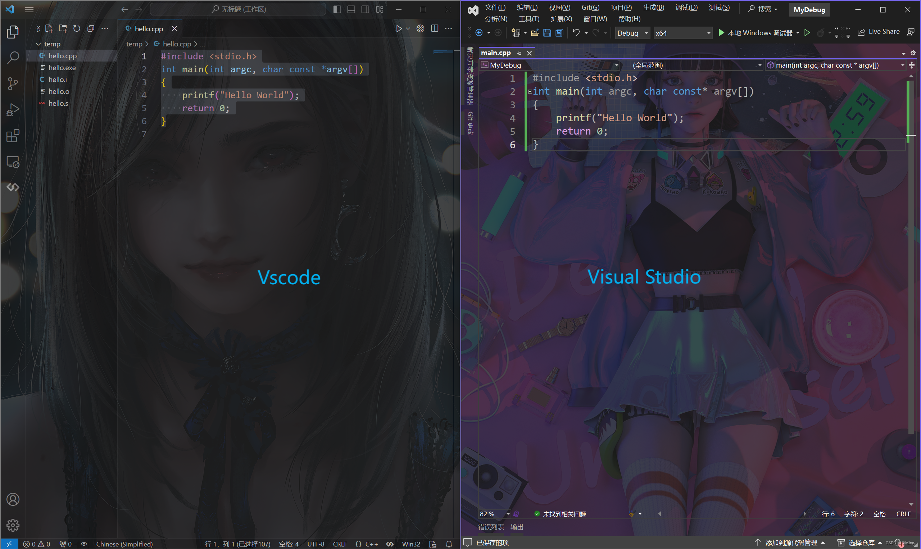Open the Remote Explorer view
The height and width of the screenshot is (549, 921).
click(13, 162)
